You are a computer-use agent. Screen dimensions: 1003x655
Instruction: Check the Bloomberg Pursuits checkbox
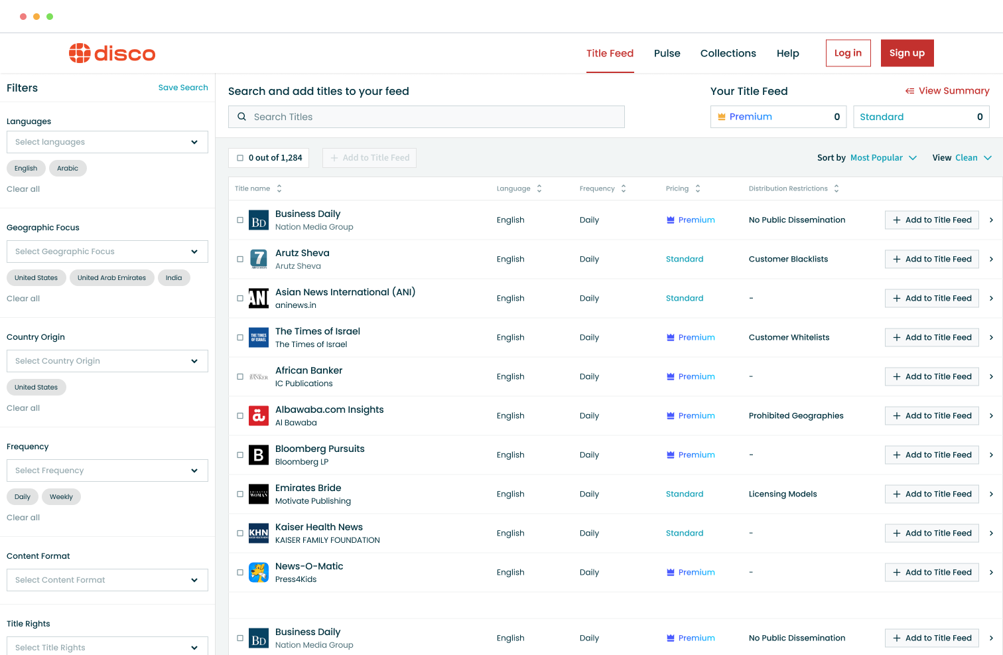tap(240, 455)
